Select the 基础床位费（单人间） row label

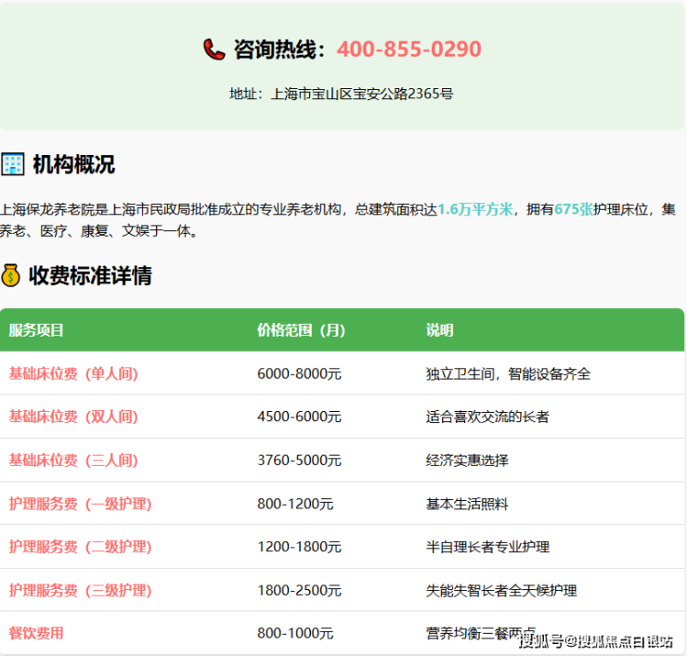tap(73, 374)
